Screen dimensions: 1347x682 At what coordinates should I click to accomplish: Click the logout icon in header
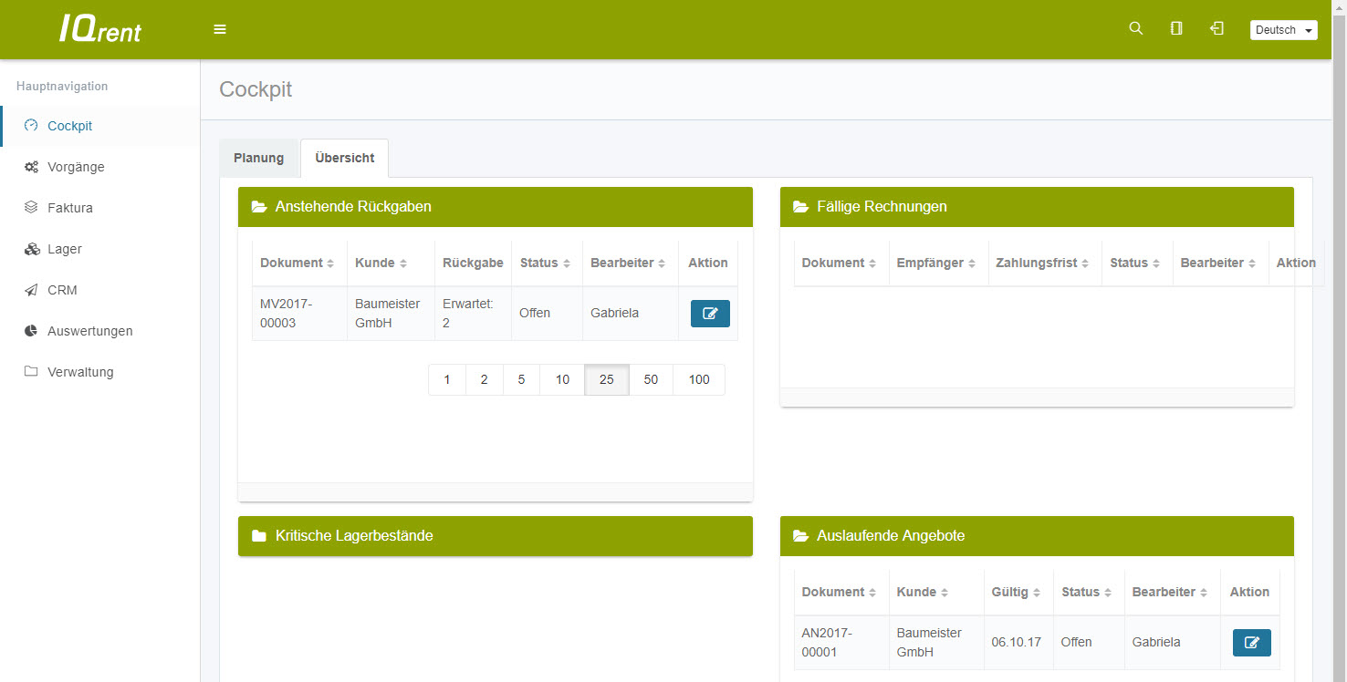tap(1216, 28)
